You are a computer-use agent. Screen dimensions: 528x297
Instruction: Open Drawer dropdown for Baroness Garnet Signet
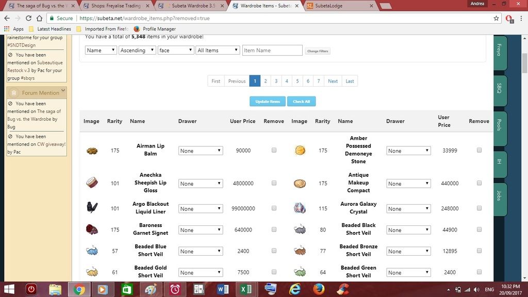click(x=200, y=230)
